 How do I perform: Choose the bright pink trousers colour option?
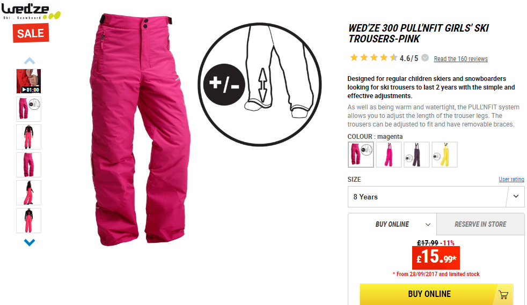389,155
